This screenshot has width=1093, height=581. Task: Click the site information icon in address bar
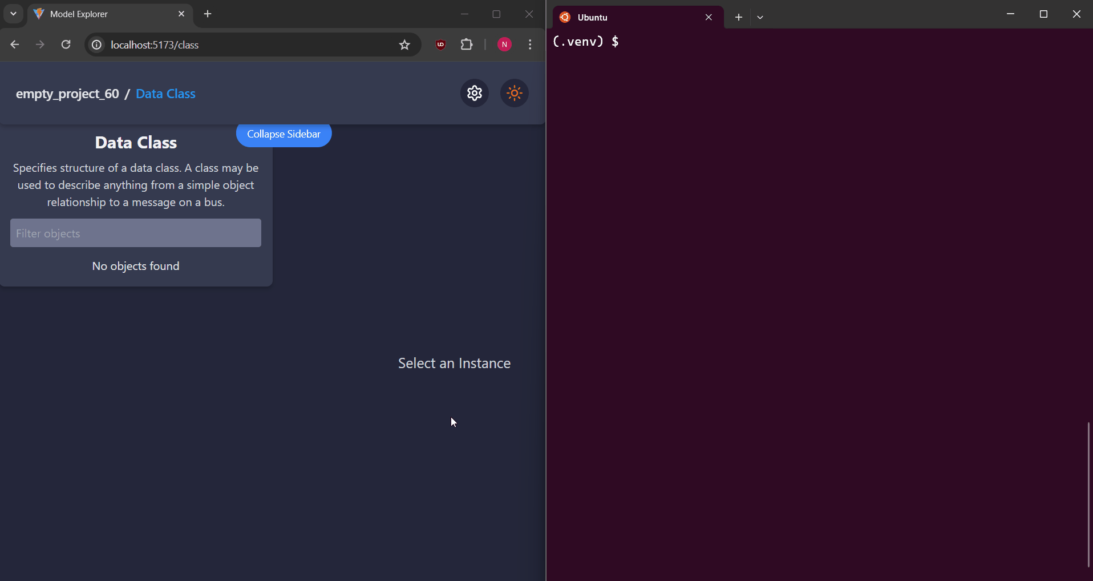96,45
